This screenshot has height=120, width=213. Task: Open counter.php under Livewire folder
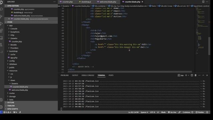pyautogui.click(x=17, y=42)
